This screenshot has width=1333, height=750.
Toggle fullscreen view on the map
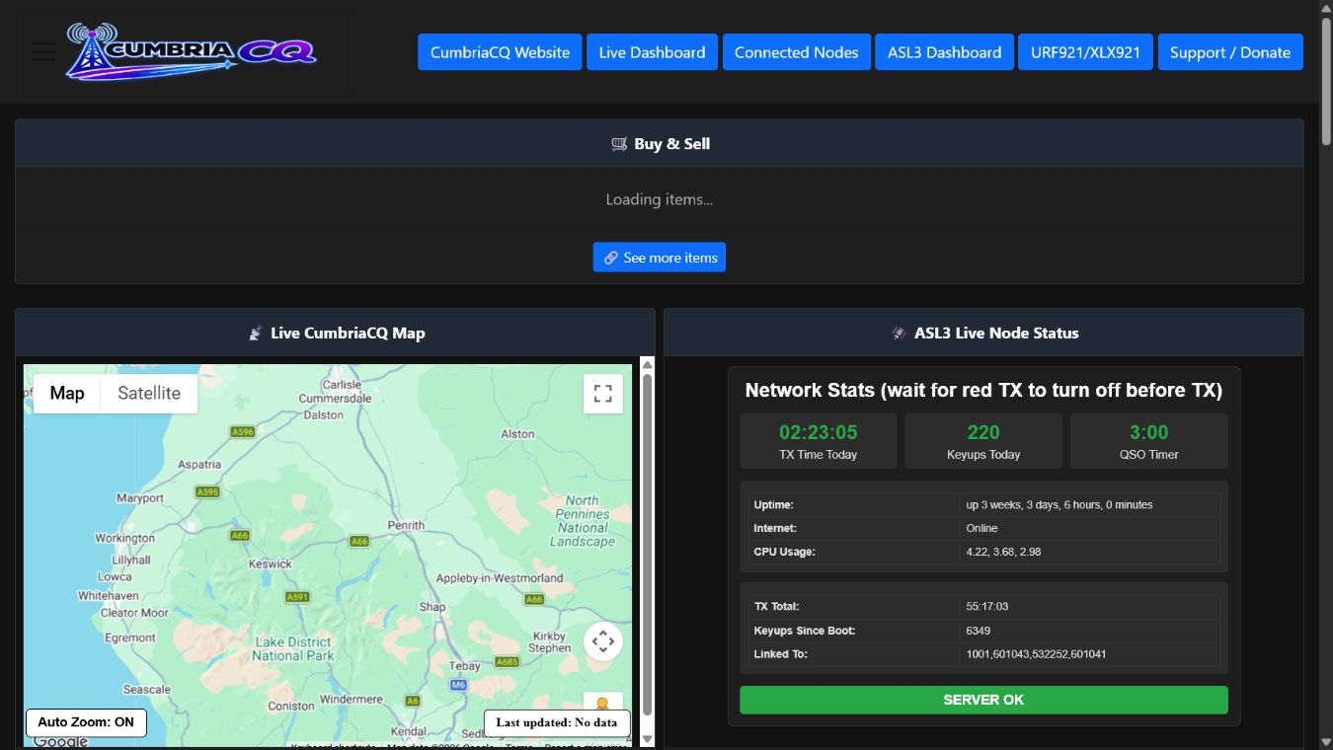(x=603, y=394)
